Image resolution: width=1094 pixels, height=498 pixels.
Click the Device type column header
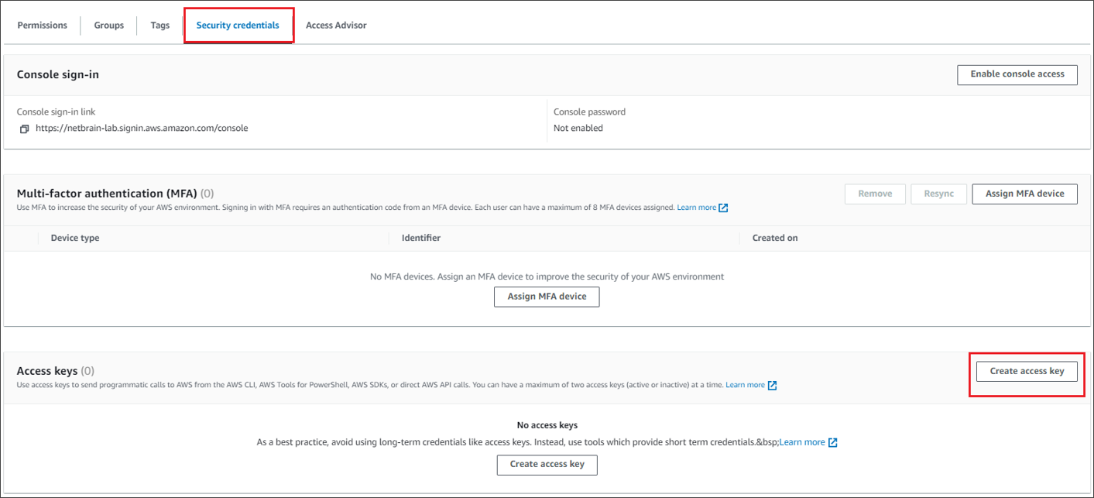75,238
